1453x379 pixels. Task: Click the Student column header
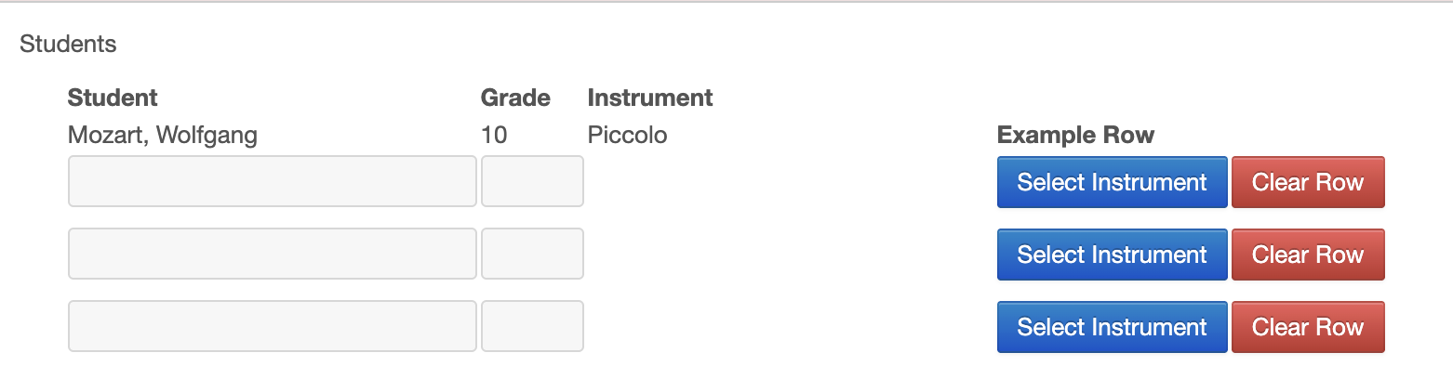pyautogui.click(x=113, y=98)
